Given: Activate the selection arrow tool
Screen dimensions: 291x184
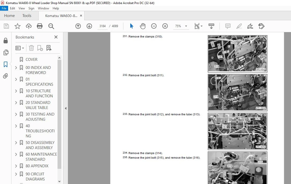Looking at the screenshot, I should click(132, 26).
